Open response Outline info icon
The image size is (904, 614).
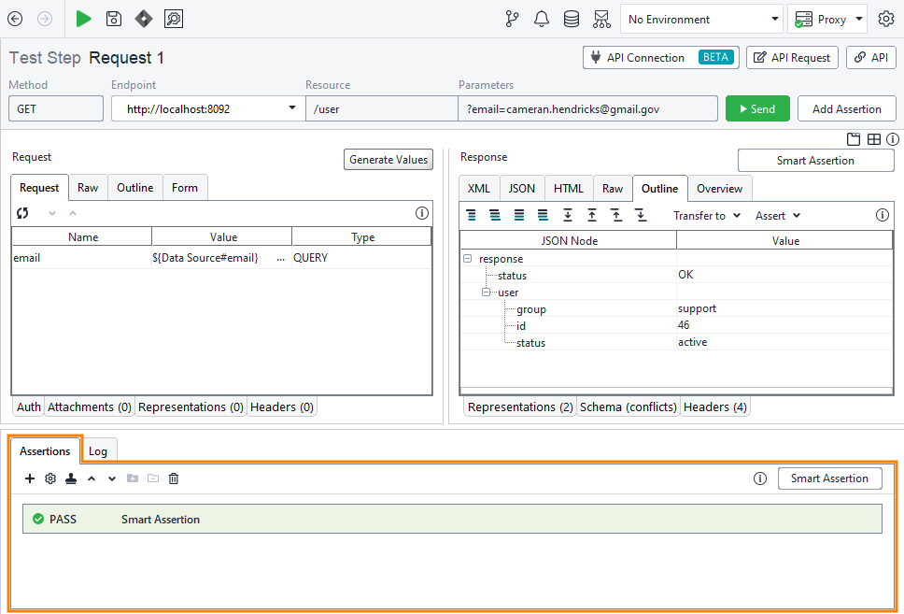[x=882, y=215]
